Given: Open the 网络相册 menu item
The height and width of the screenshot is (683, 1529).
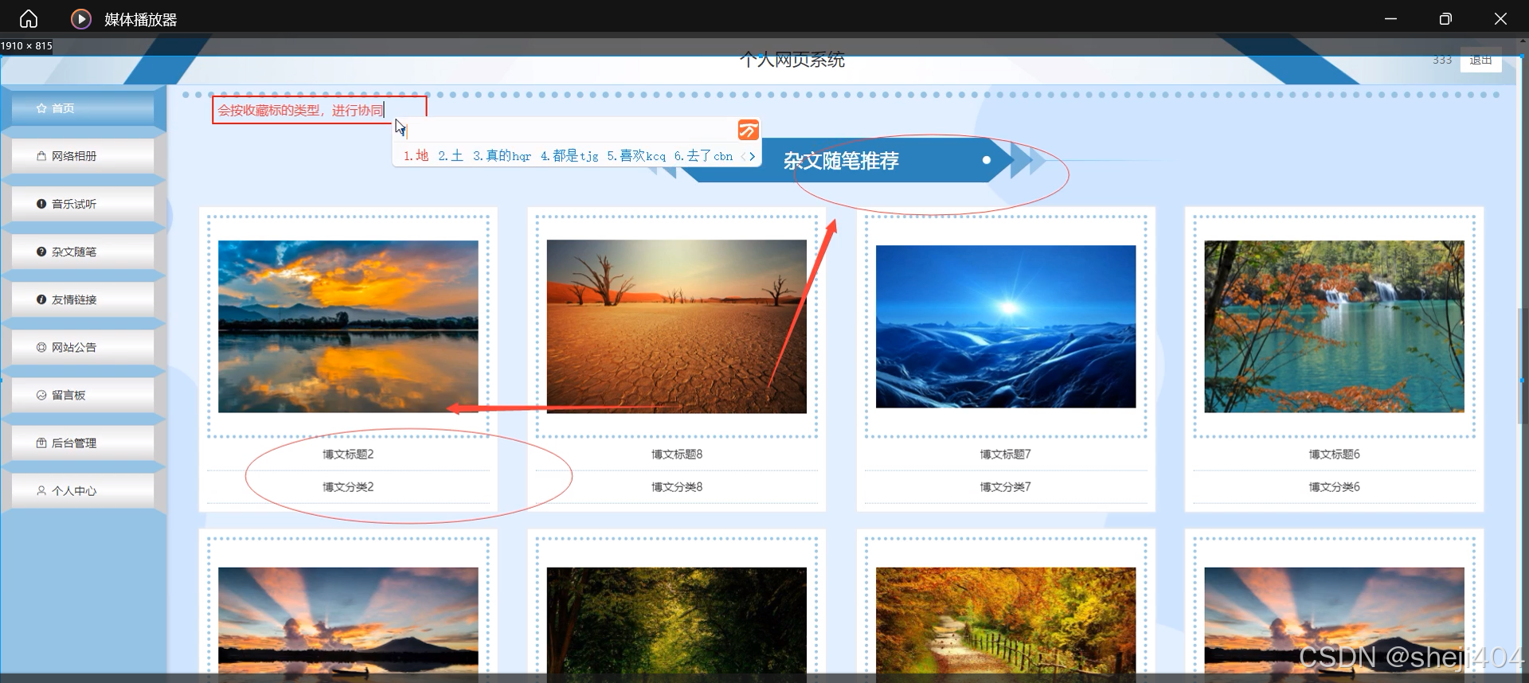Looking at the screenshot, I should [x=83, y=156].
